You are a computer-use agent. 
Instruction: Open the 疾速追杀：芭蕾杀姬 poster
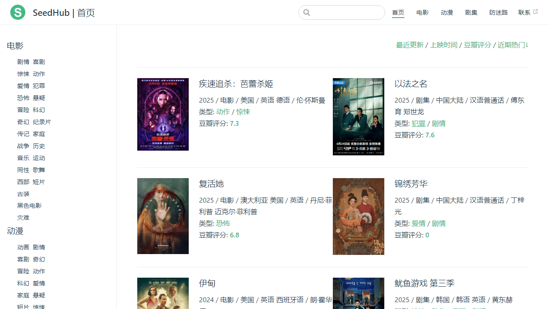(163, 114)
